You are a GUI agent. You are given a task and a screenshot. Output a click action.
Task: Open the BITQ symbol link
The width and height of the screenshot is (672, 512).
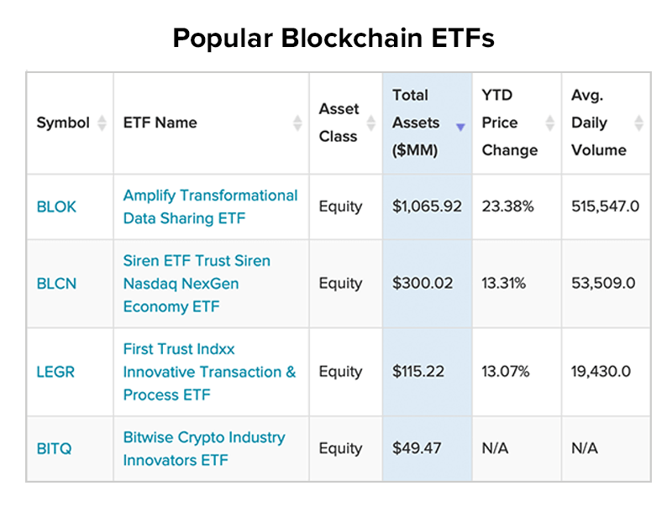(x=55, y=448)
